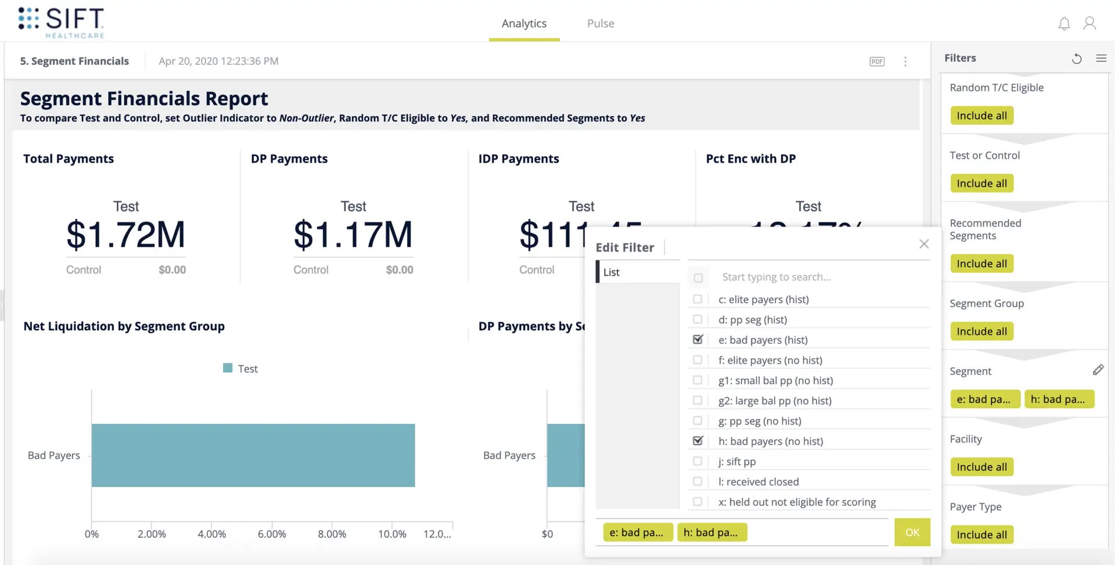
Task: Select the Analytics tab
Action: pos(524,23)
